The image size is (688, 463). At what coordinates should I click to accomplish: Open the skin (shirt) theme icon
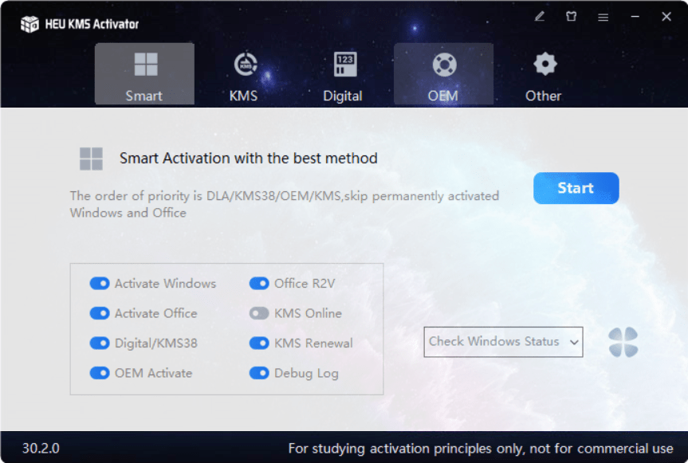pos(572,16)
